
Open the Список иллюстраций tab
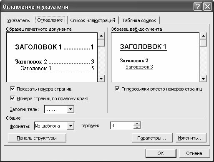[x=93, y=20]
